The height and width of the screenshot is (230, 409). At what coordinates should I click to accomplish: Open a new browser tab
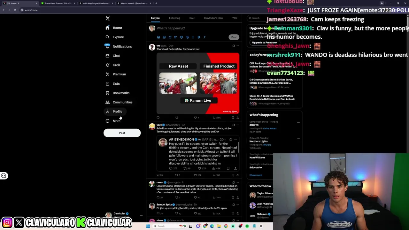point(156,3)
